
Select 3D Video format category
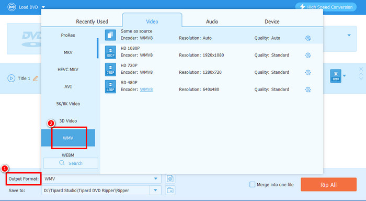[68, 121]
